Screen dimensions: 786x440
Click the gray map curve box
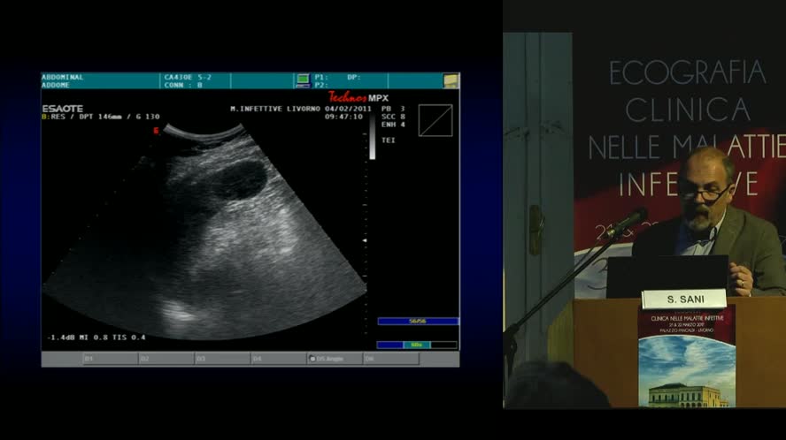(435, 120)
